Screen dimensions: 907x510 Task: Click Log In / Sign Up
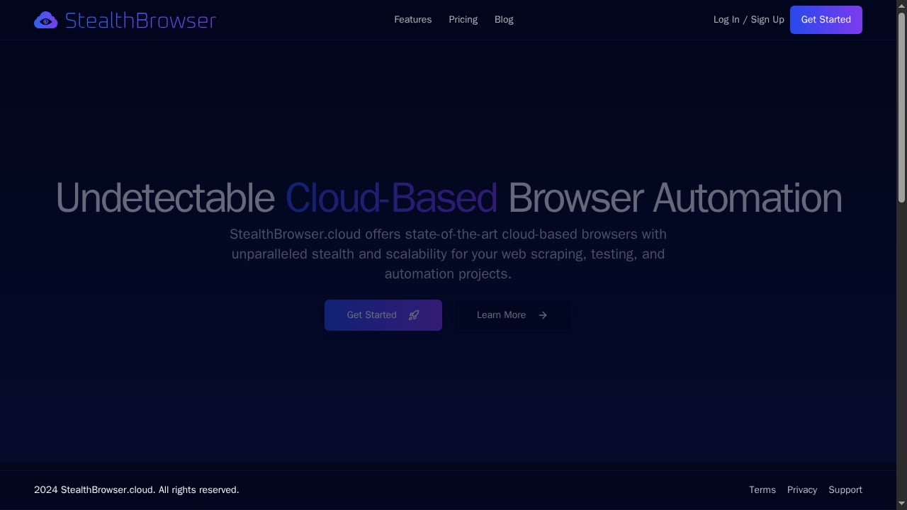[x=748, y=20]
